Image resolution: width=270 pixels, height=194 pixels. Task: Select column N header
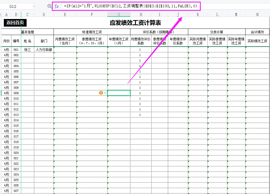257,15
